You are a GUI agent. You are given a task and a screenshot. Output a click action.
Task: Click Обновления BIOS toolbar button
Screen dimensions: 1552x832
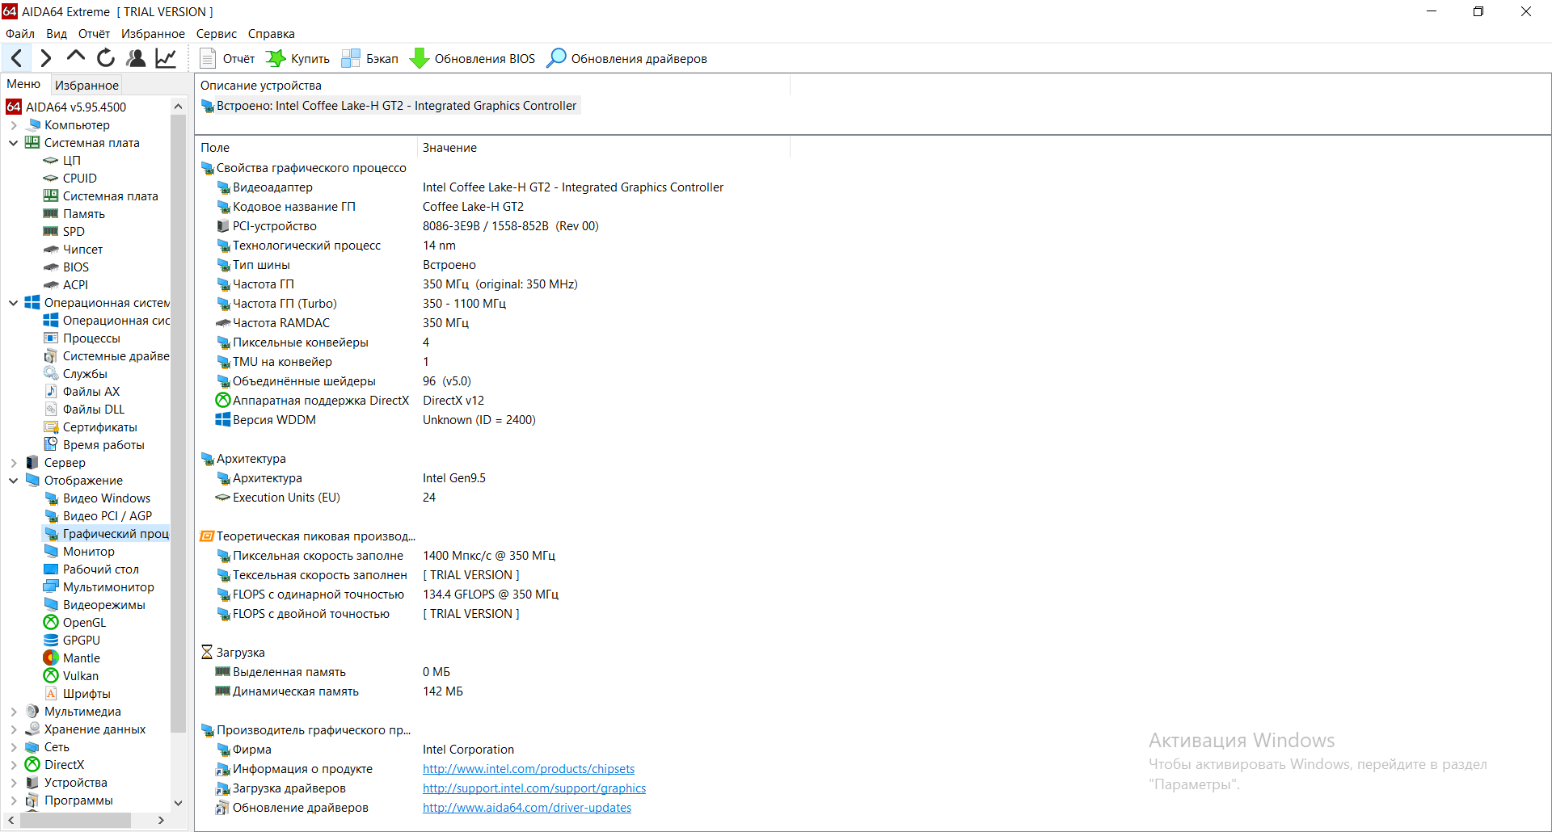pyautogui.click(x=473, y=58)
